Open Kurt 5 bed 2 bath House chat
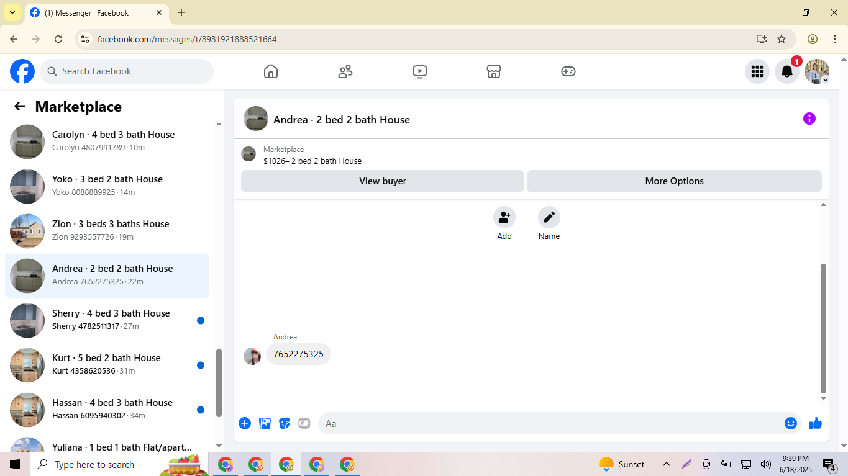The height and width of the screenshot is (476, 848). pos(107,365)
